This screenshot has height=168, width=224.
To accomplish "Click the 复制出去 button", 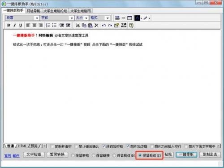I will click(210, 155).
